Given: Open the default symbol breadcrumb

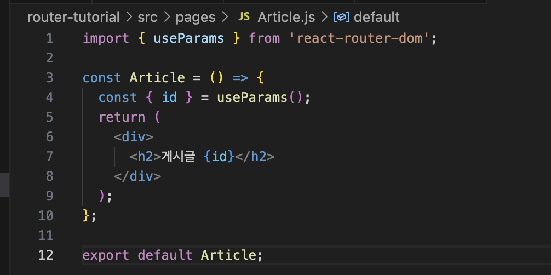Looking at the screenshot, I should pos(377,17).
